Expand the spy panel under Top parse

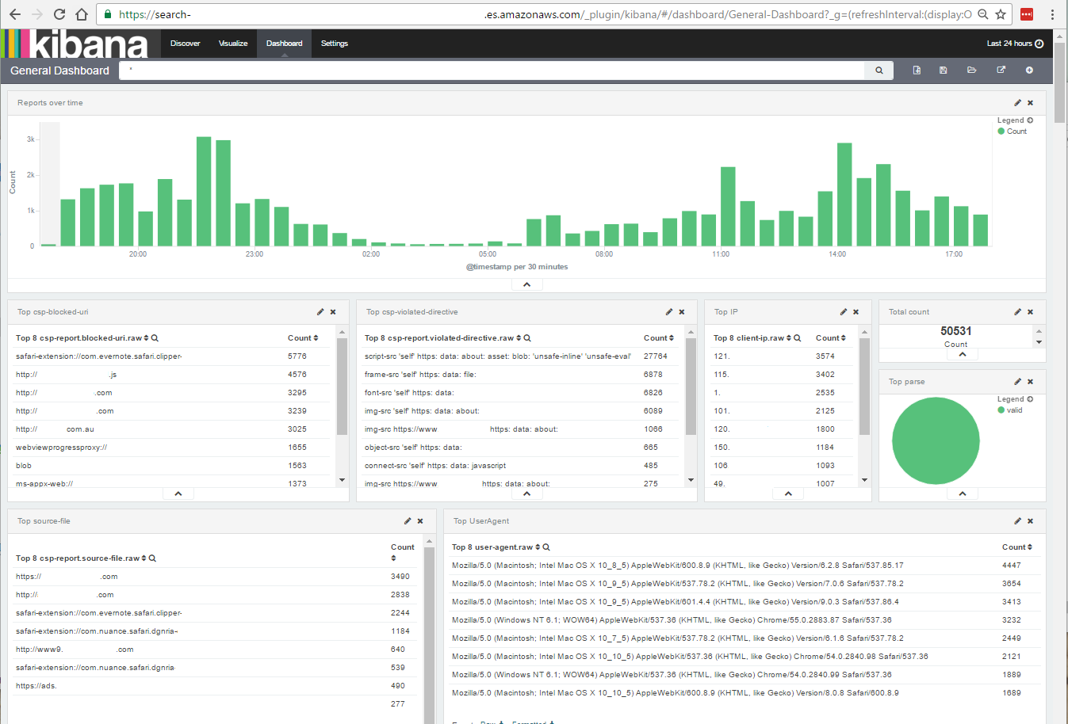click(x=963, y=493)
